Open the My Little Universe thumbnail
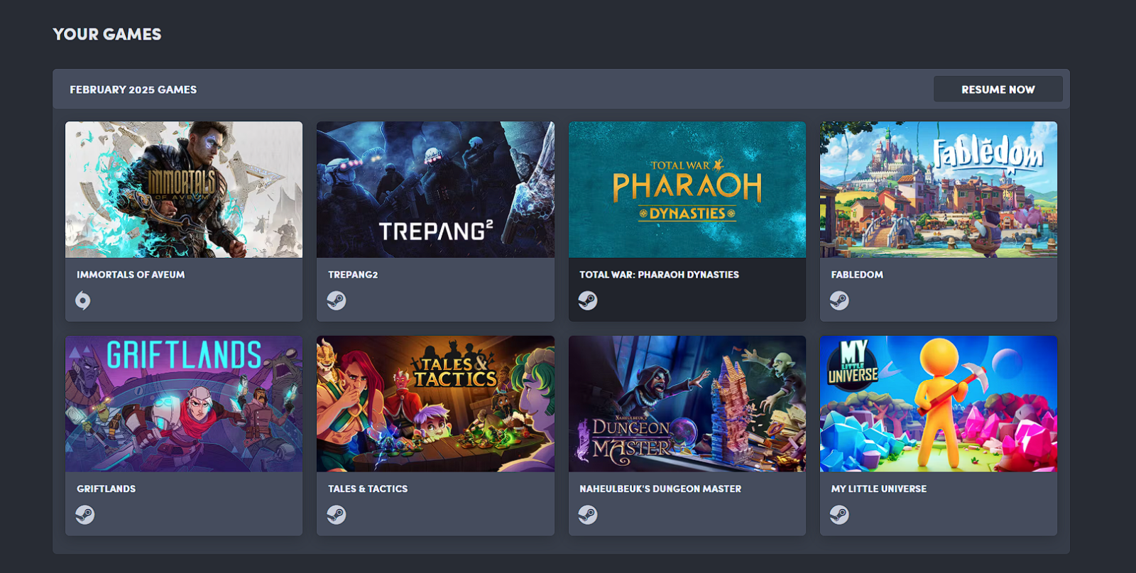 click(939, 404)
